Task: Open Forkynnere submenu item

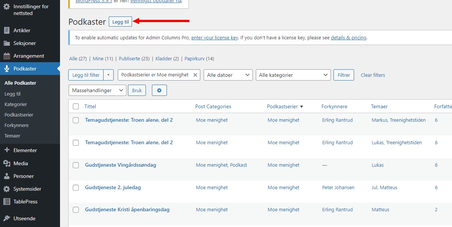Action: tap(17, 125)
